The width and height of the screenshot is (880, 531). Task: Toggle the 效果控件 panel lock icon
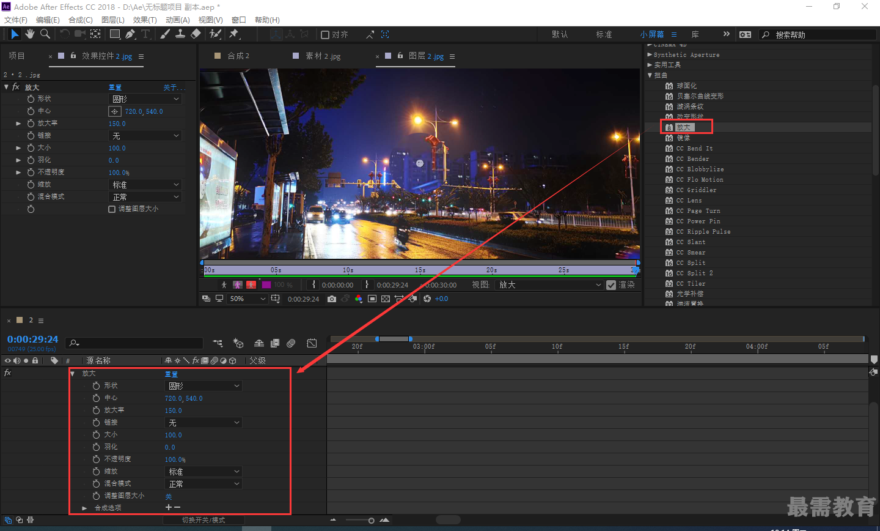73,56
